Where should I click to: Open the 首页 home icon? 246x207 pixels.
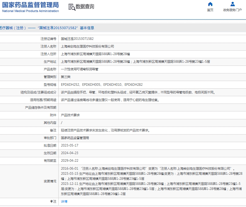(x=210, y=4)
